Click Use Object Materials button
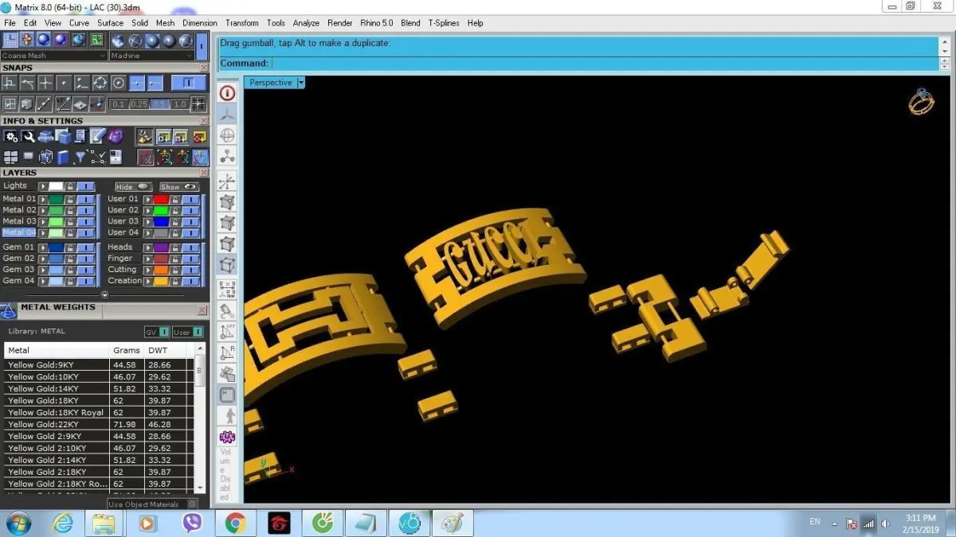Image resolution: width=956 pixels, height=537 pixels. (x=152, y=504)
